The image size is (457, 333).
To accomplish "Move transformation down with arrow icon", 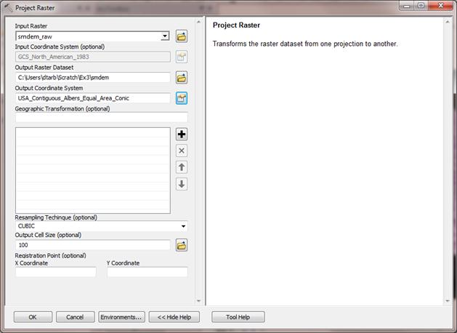I will 182,184.
